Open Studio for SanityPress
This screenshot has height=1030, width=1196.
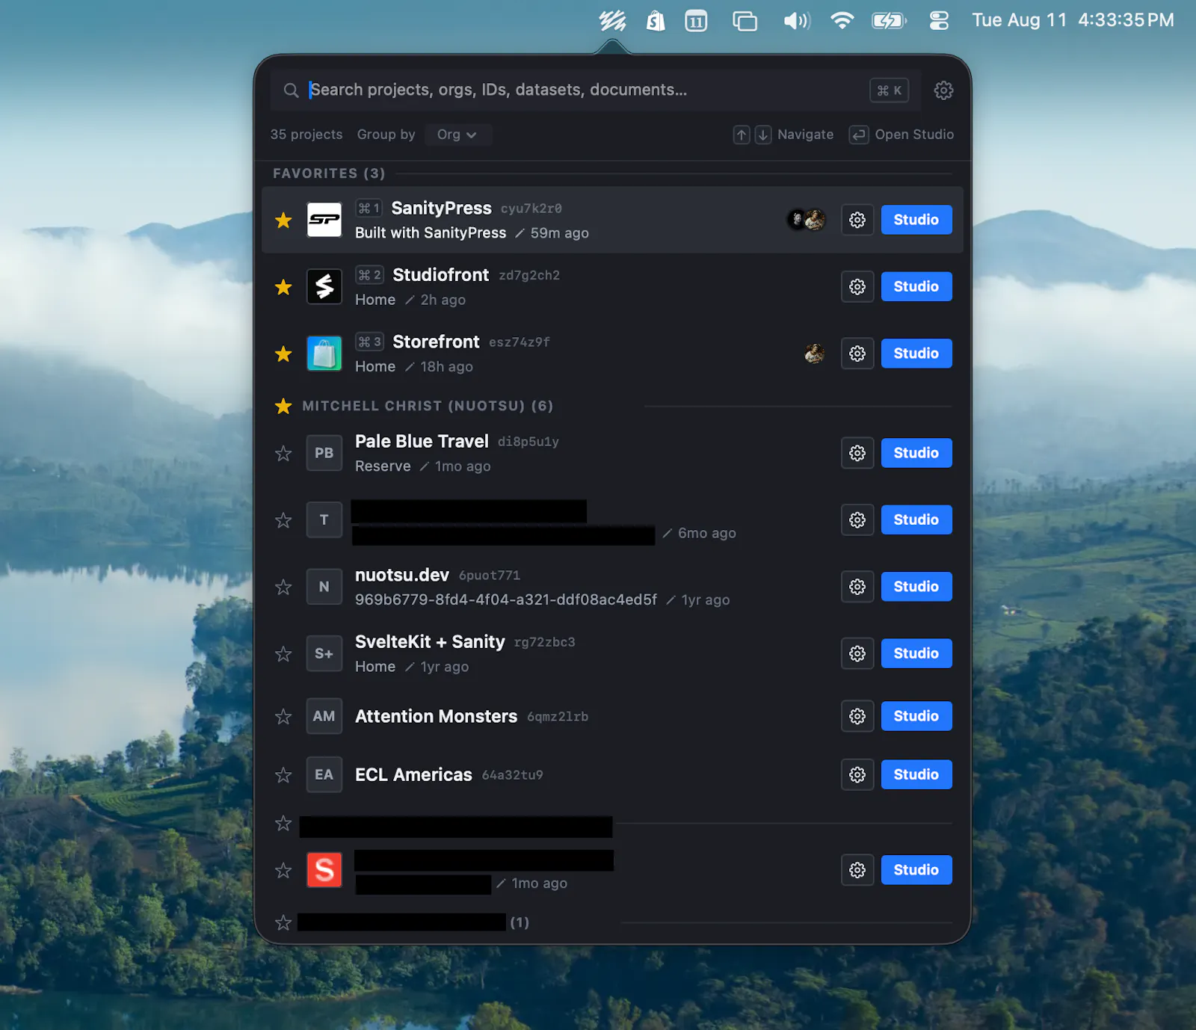point(916,220)
